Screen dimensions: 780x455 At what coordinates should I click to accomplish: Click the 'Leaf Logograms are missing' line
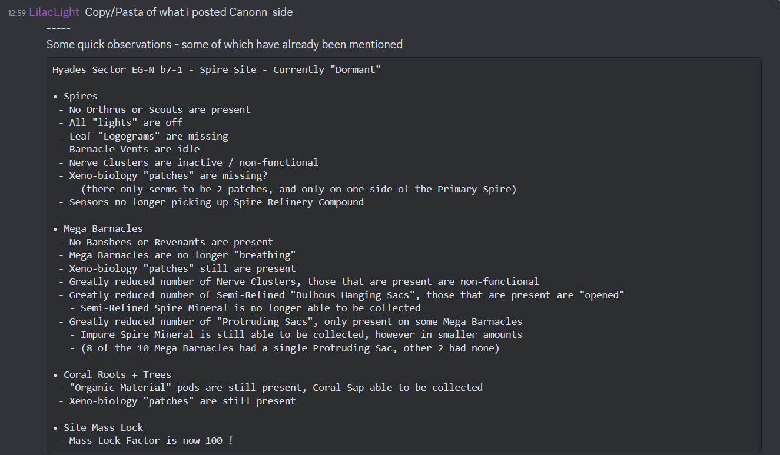(143, 136)
